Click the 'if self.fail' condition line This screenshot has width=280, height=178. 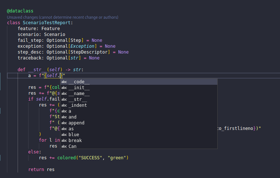coord(44,99)
